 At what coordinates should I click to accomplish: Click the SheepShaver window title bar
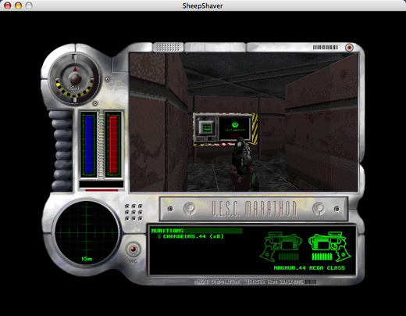click(x=203, y=5)
